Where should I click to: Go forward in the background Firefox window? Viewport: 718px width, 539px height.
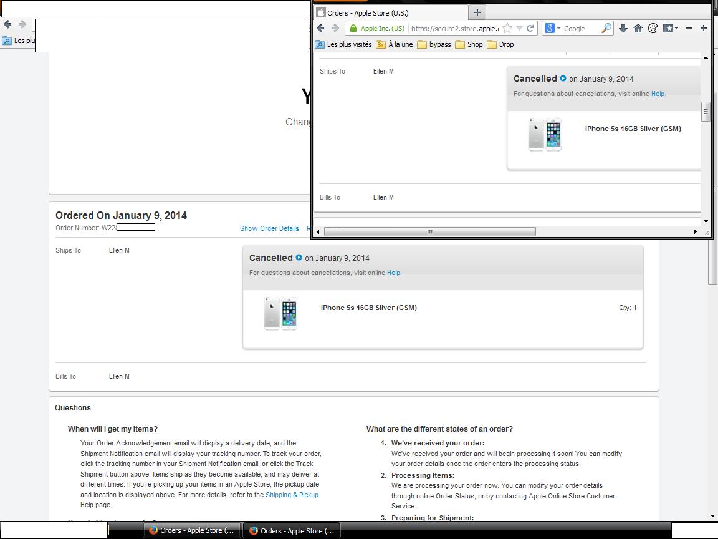click(22, 24)
